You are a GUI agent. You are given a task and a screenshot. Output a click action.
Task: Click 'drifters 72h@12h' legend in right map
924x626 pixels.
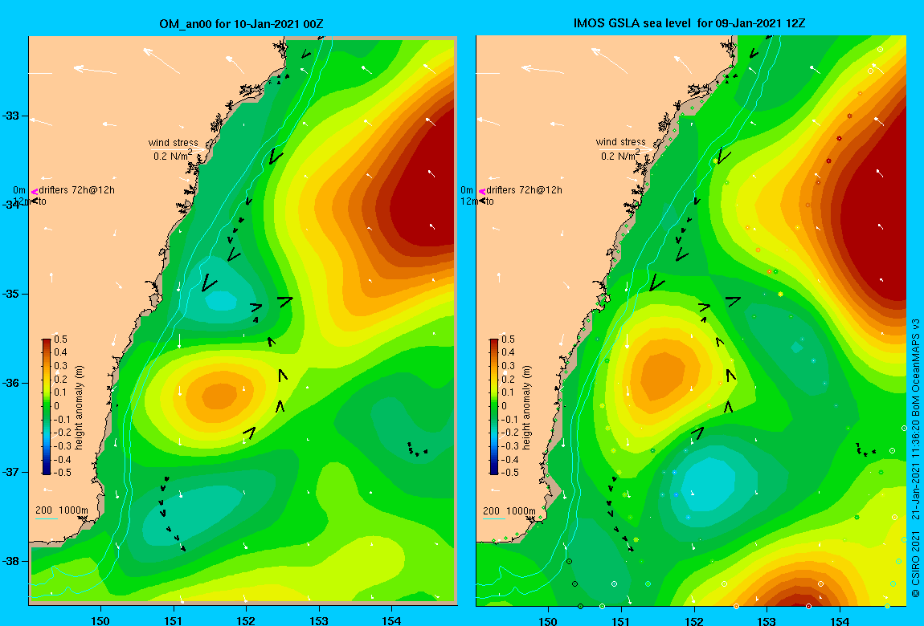pyautogui.click(x=524, y=190)
